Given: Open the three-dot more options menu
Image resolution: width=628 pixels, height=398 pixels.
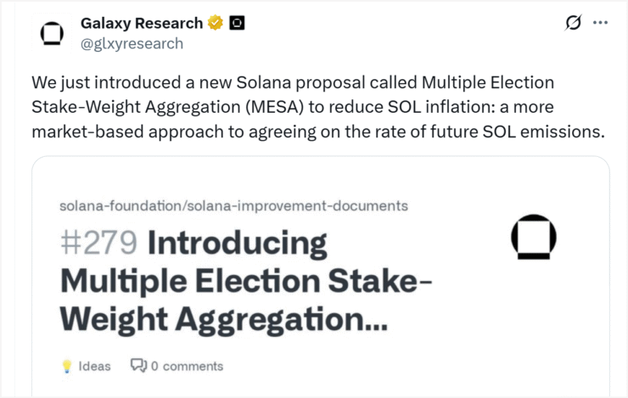Looking at the screenshot, I should click(x=600, y=22).
